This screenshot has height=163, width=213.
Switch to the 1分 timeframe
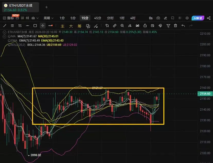[x=62, y=18]
